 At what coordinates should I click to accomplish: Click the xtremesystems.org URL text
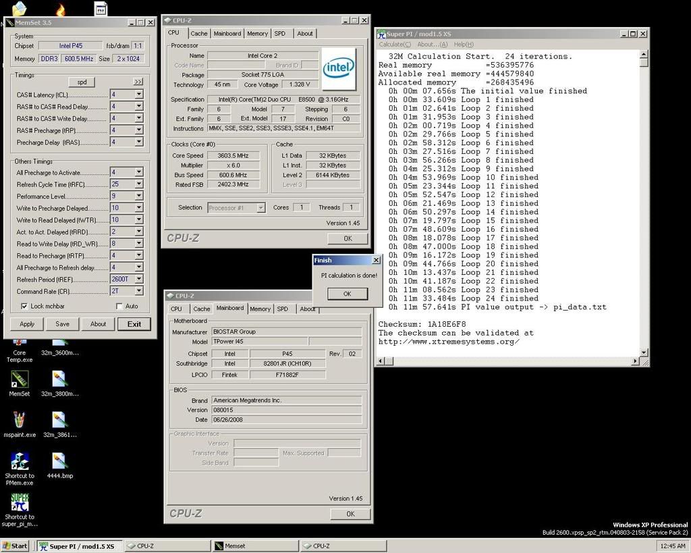[449, 342]
